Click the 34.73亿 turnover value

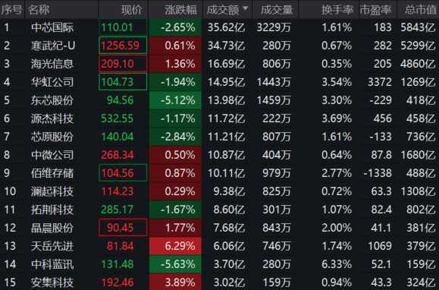click(226, 46)
